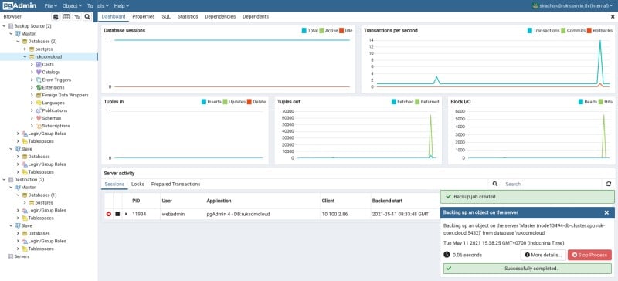This screenshot has height=281, width=618.
Task: Collapse the rukcomcloud database node
Action: [25, 57]
